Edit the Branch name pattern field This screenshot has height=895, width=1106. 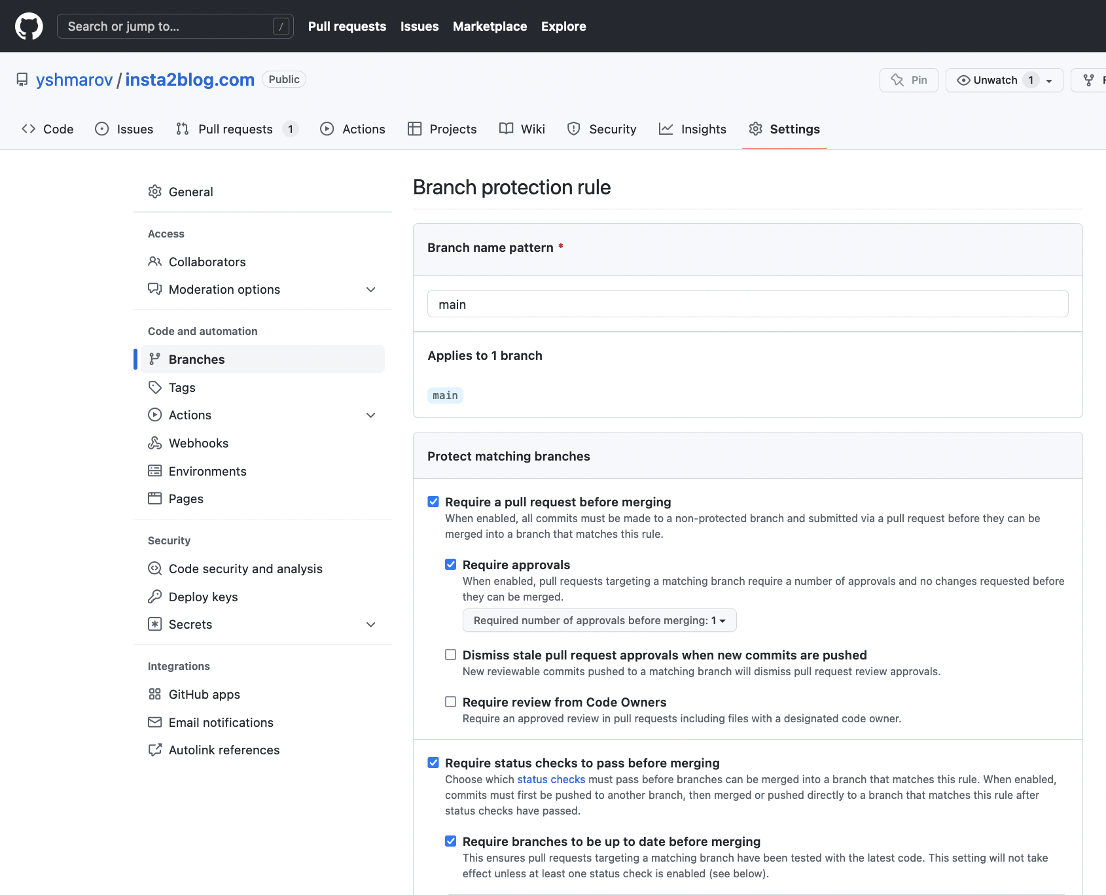(748, 304)
